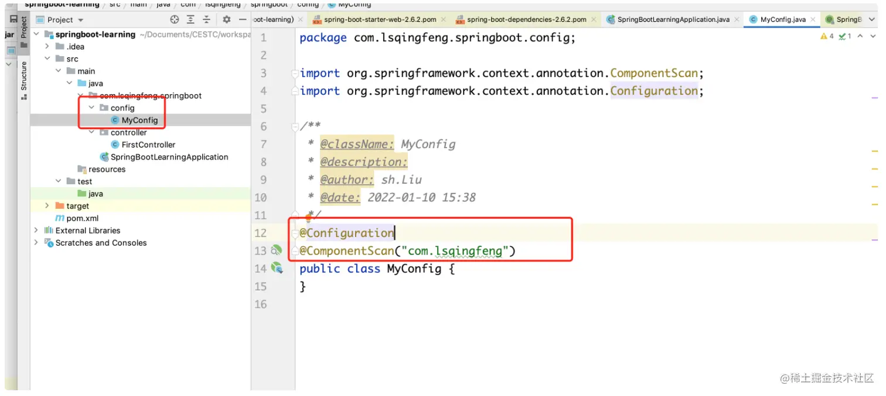Screen dimensions: 886x396
Task: Click the Configuration import on line 4
Action: tap(654, 91)
